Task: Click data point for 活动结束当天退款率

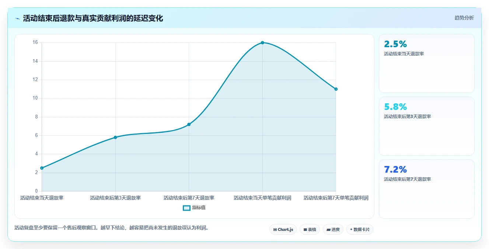Action: coord(42,168)
